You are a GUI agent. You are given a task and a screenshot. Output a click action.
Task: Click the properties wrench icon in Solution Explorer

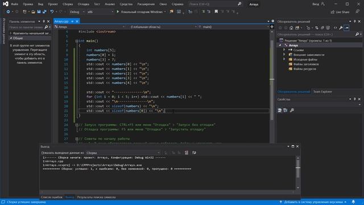(341, 28)
